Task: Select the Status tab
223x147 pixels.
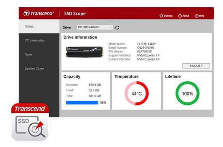Action: point(39,26)
